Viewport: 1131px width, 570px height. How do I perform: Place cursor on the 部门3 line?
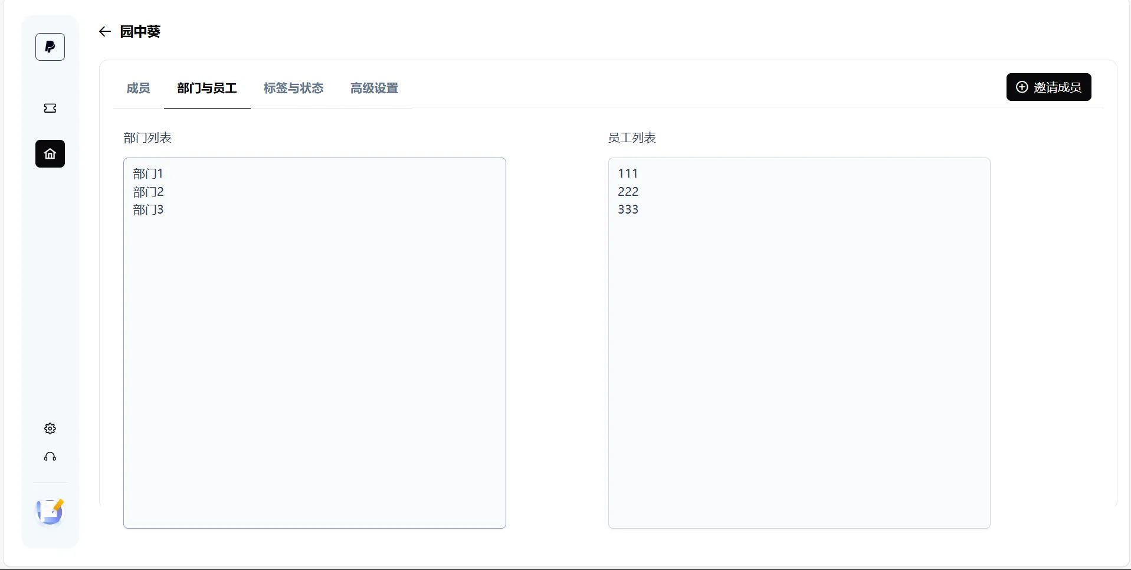(148, 209)
